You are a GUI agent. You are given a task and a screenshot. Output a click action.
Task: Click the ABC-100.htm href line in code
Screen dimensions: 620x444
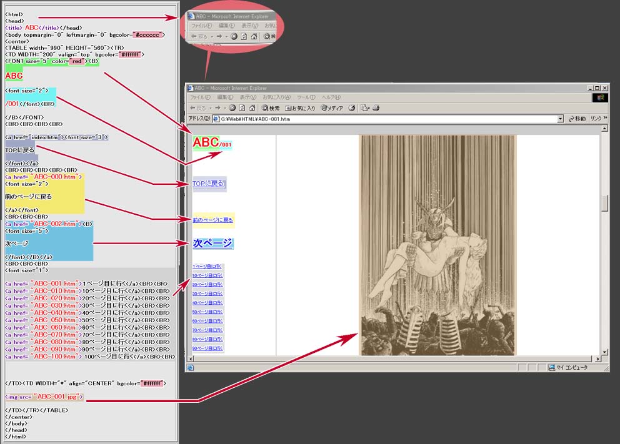(x=90, y=357)
